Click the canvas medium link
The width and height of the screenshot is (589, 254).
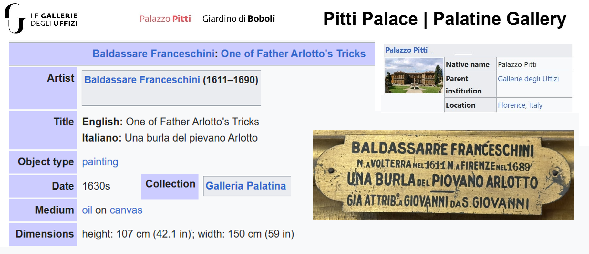tap(126, 210)
